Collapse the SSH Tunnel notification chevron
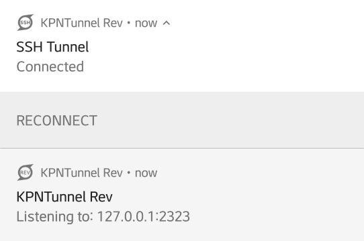The image size is (364, 241). pos(167,23)
